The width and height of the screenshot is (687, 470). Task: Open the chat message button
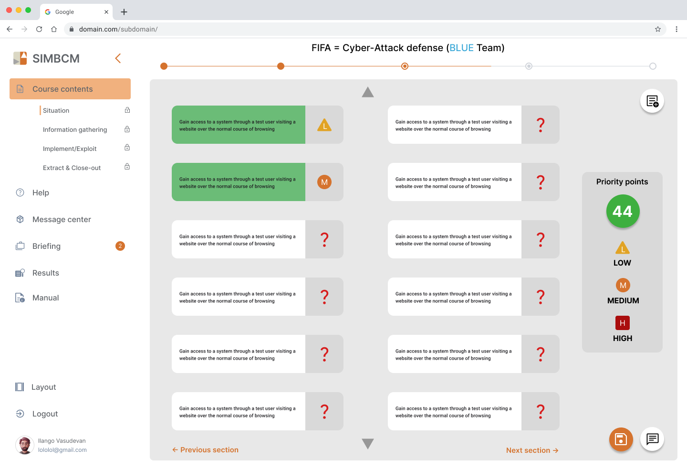(652, 439)
